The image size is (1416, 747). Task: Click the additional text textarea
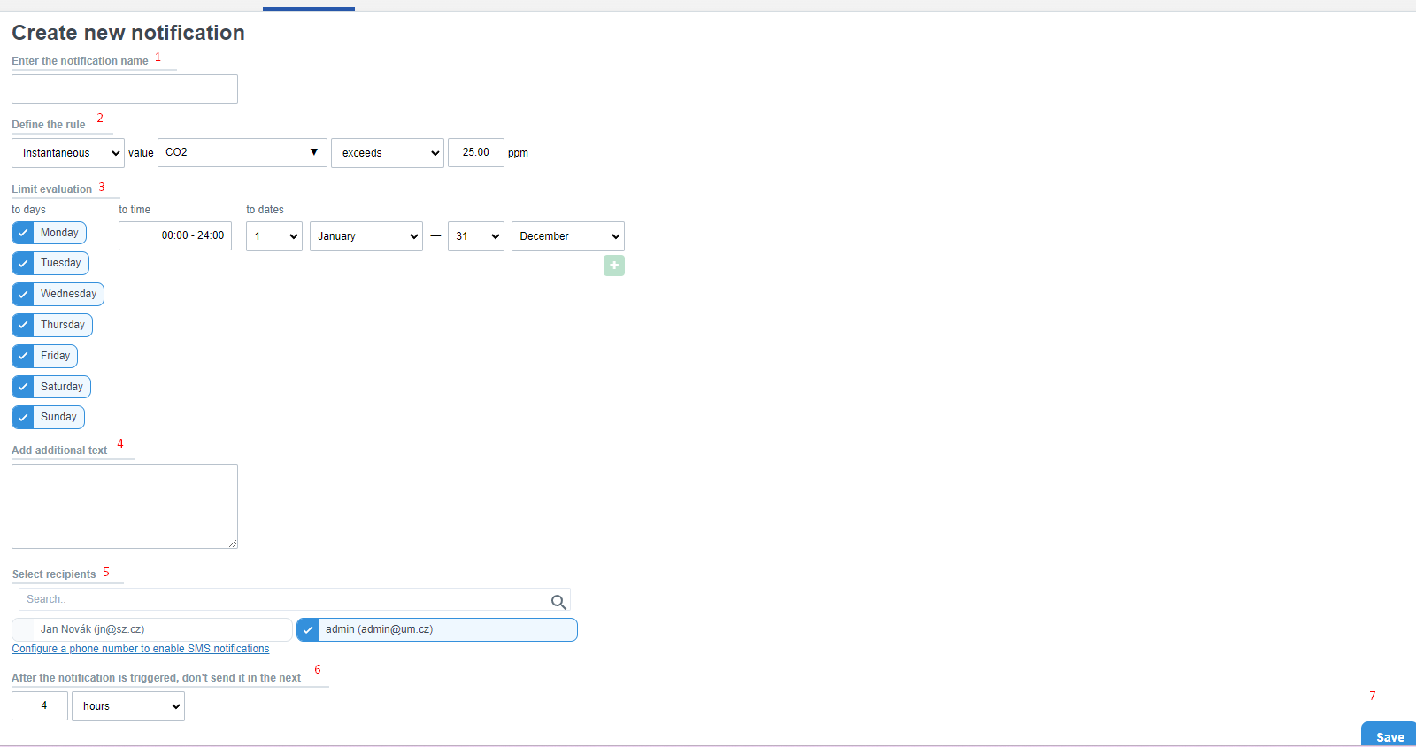point(125,506)
